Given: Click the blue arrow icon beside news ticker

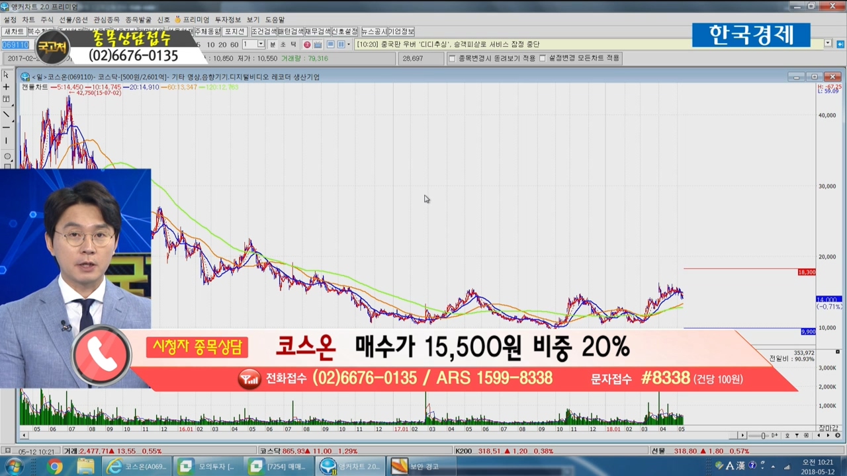Looking at the screenshot, I should tap(838, 44).
